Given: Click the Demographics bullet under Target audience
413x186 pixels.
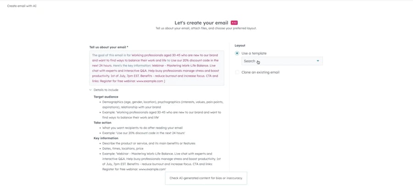Looking at the screenshot, I should tap(162, 102).
